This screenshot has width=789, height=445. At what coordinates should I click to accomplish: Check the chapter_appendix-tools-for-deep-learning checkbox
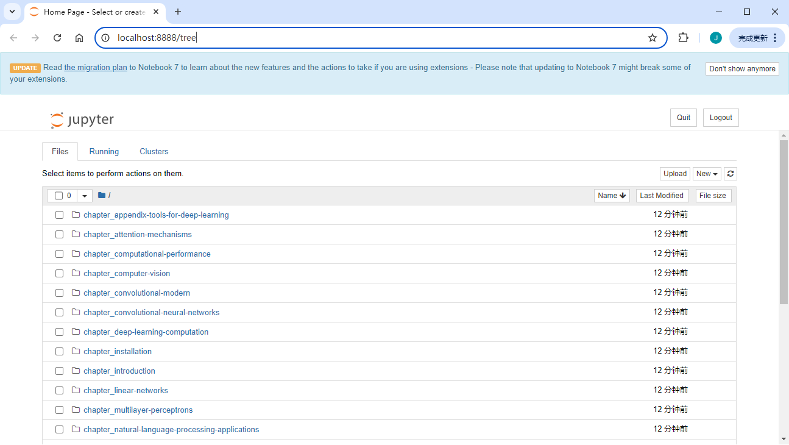(59, 215)
